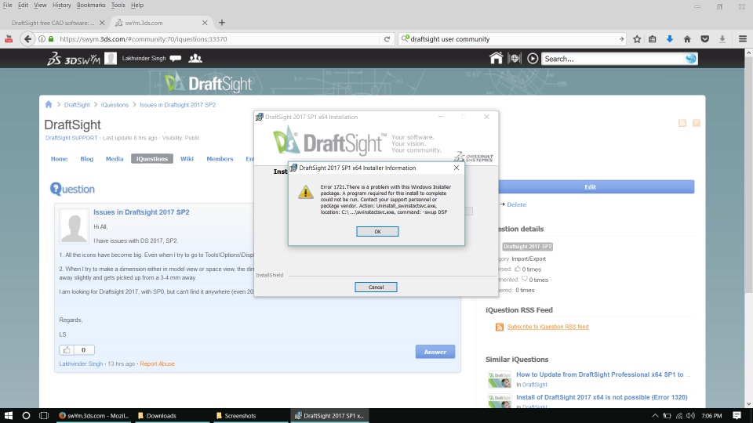Open the Edit menu
Screen dimensions: 753x423
coord(23,5)
